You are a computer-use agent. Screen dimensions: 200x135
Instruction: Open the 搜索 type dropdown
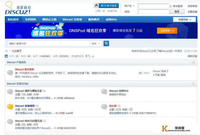[x=96, y=43]
